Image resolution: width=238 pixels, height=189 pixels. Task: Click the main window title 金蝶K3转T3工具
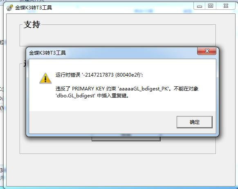coord(34,7)
